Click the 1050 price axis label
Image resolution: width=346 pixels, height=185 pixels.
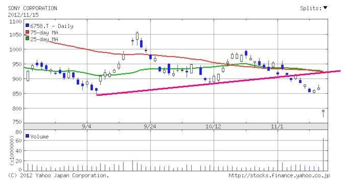click(x=15, y=35)
